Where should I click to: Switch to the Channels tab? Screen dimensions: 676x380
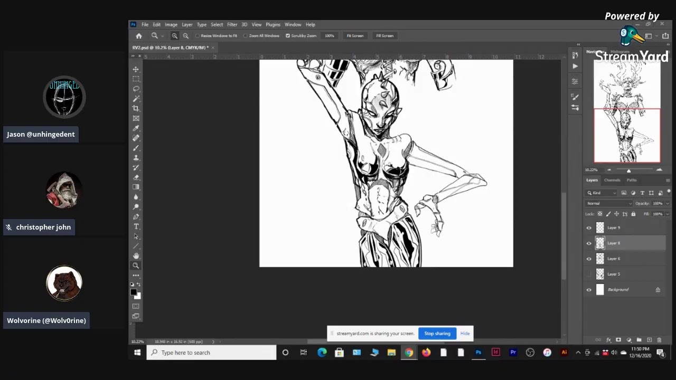pyautogui.click(x=612, y=180)
